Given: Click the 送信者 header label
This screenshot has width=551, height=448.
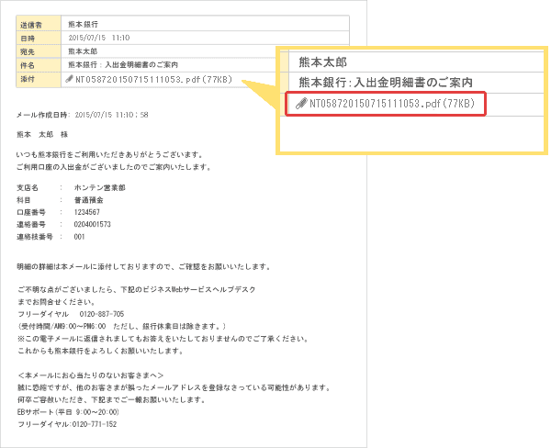Looking at the screenshot, I should click(31, 25).
